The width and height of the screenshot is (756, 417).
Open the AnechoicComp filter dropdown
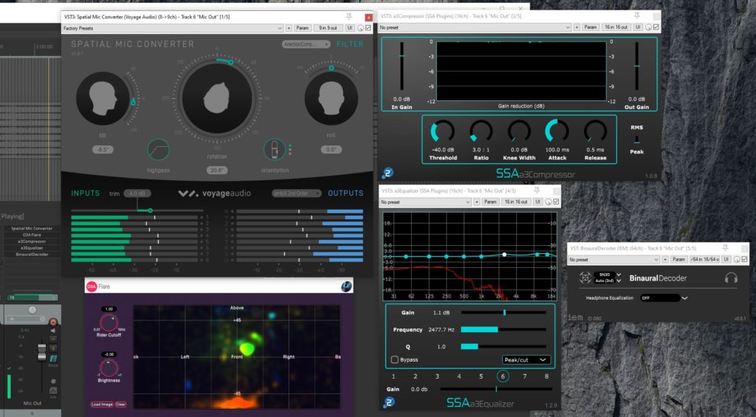click(306, 44)
